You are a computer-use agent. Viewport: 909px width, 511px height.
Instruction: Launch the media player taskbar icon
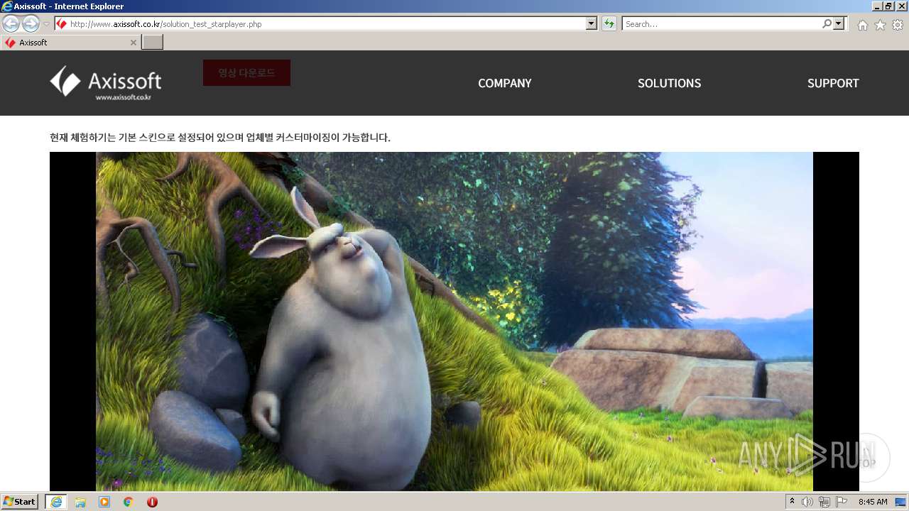click(x=104, y=502)
